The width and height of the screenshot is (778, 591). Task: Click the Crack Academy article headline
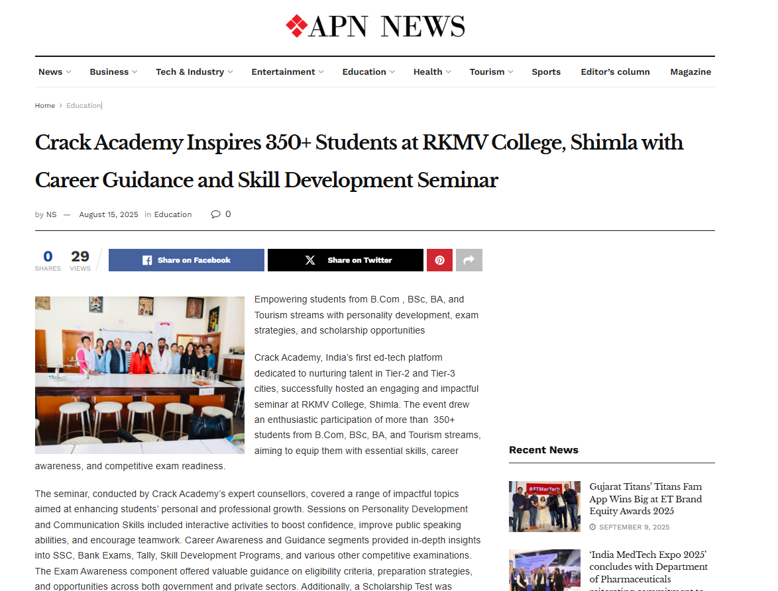359,161
